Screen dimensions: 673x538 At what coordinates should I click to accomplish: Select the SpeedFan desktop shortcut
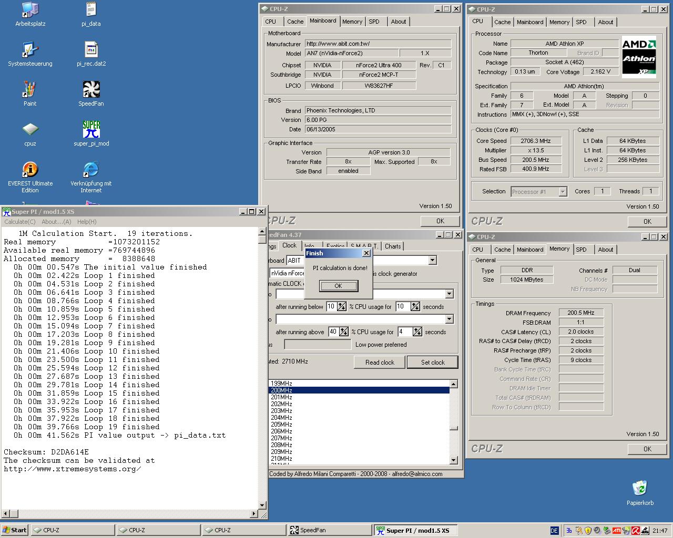pos(91,94)
